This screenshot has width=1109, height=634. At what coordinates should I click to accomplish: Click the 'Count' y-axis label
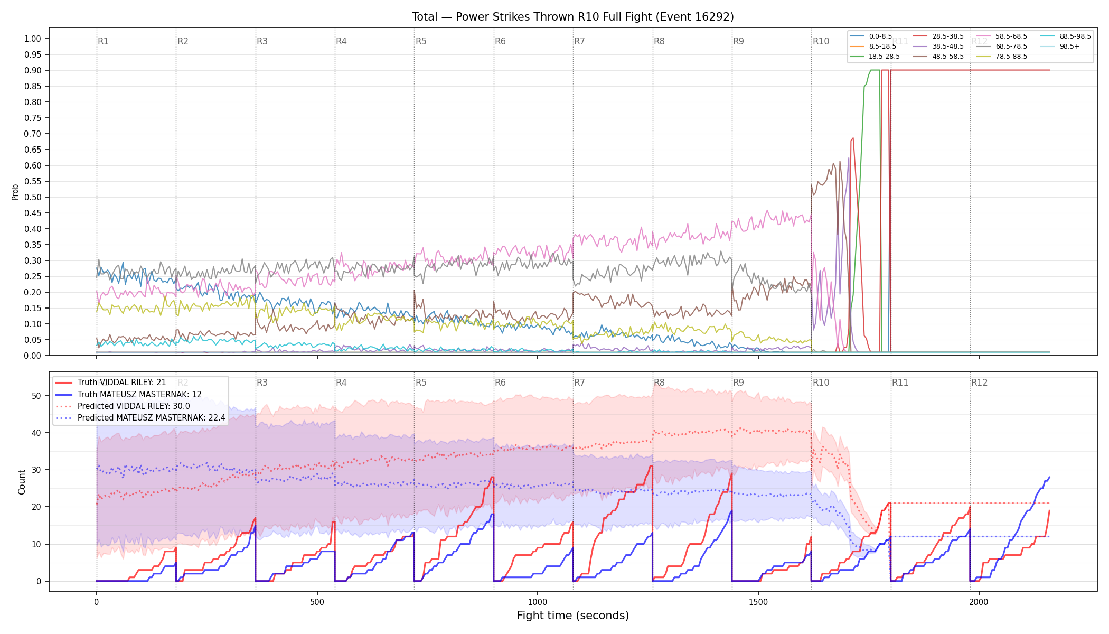point(22,482)
